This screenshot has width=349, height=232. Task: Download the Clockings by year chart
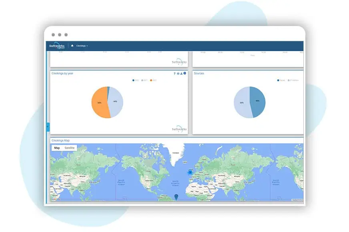(181, 74)
